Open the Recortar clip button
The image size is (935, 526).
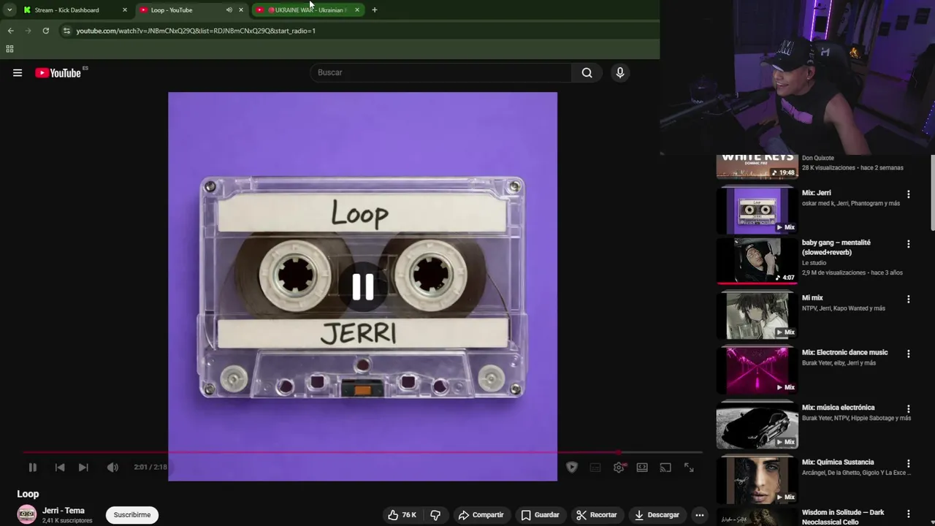point(596,515)
